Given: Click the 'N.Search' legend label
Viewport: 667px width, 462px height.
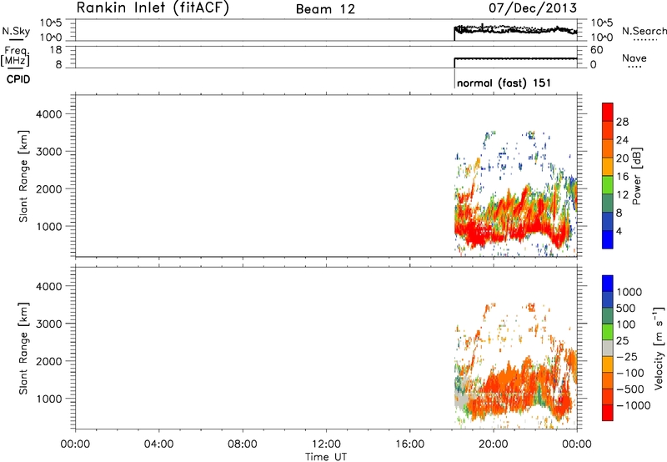Looking at the screenshot, I should coord(644,31).
